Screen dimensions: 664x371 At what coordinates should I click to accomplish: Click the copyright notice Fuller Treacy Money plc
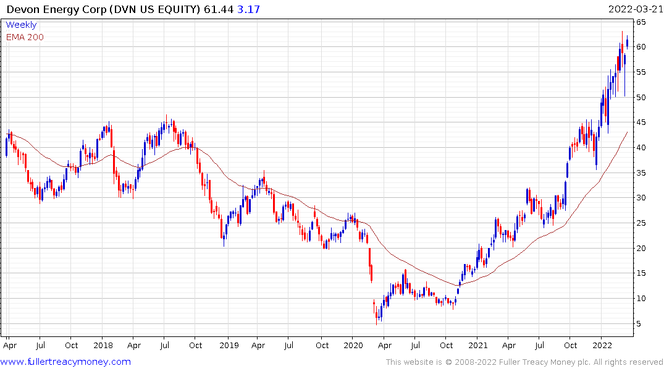(x=524, y=362)
